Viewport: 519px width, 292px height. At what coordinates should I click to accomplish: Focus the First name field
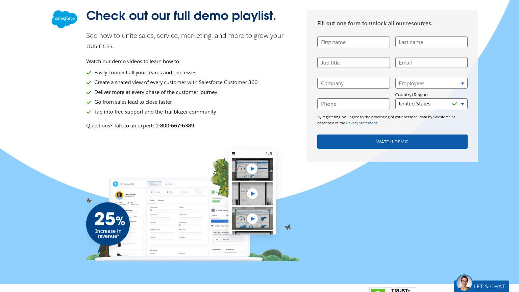point(353,42)
